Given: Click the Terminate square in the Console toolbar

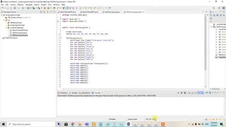Looking at the screenshot, I should (178, 93).
